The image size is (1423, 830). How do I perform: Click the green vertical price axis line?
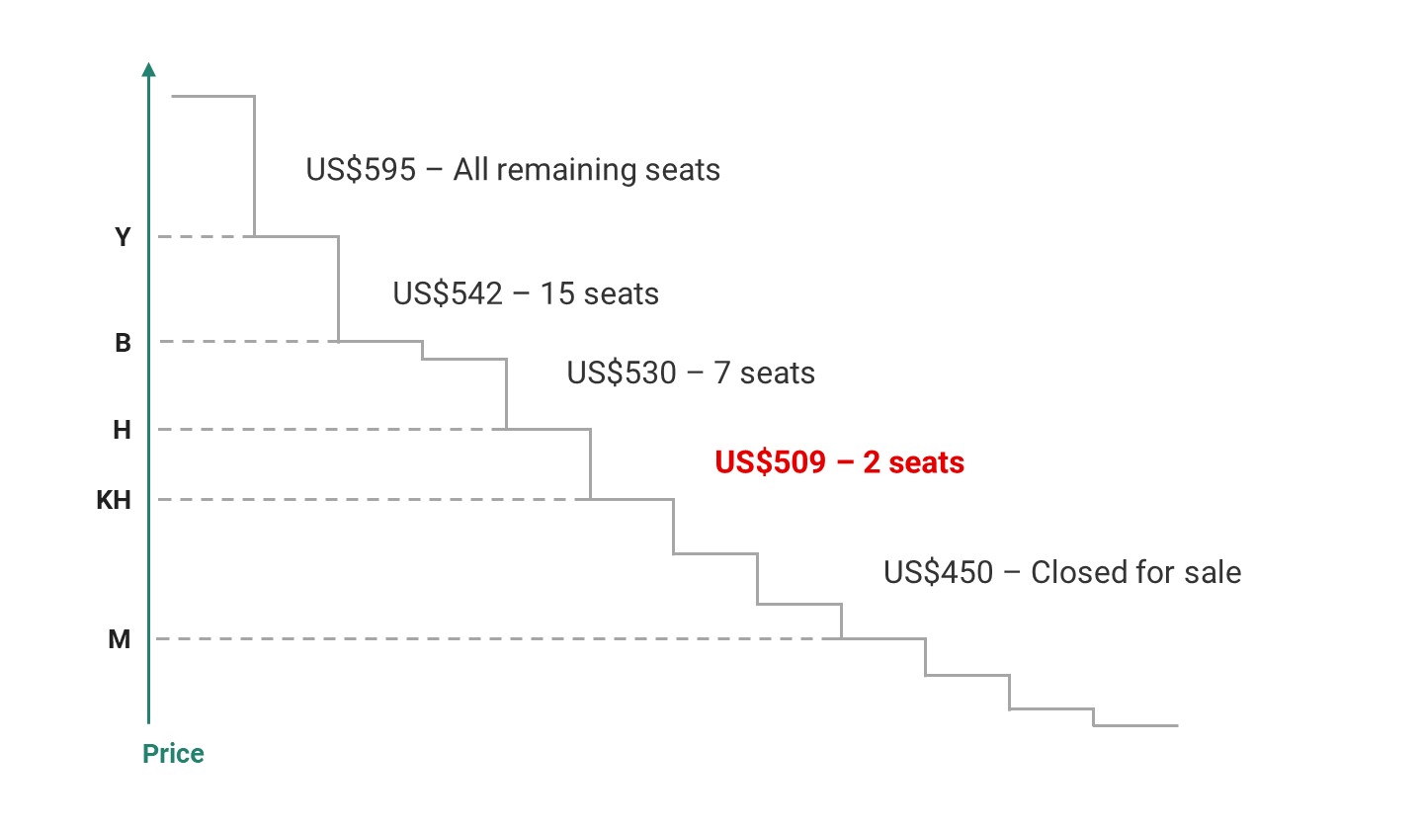148,395
